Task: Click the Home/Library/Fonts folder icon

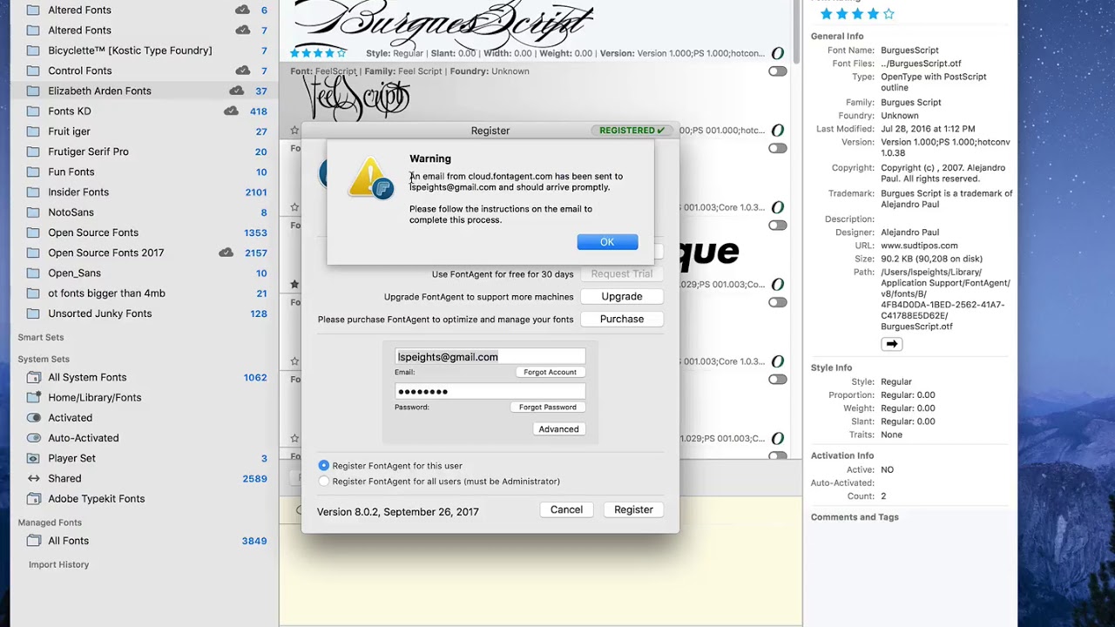Action: pyautogui.click(x=33, y=397)
